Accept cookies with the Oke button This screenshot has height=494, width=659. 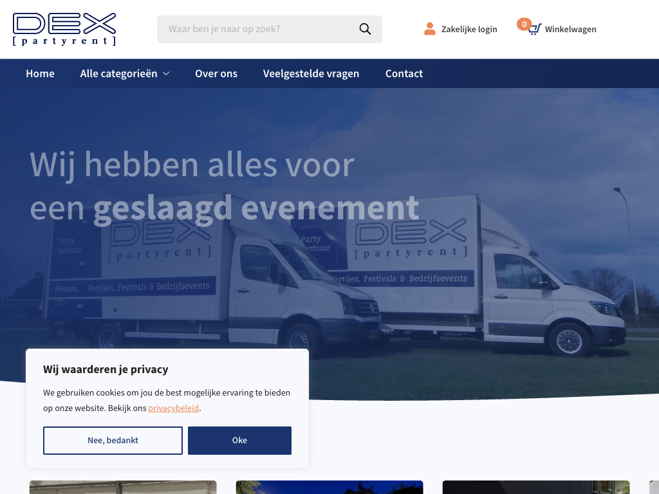[239, 441]
